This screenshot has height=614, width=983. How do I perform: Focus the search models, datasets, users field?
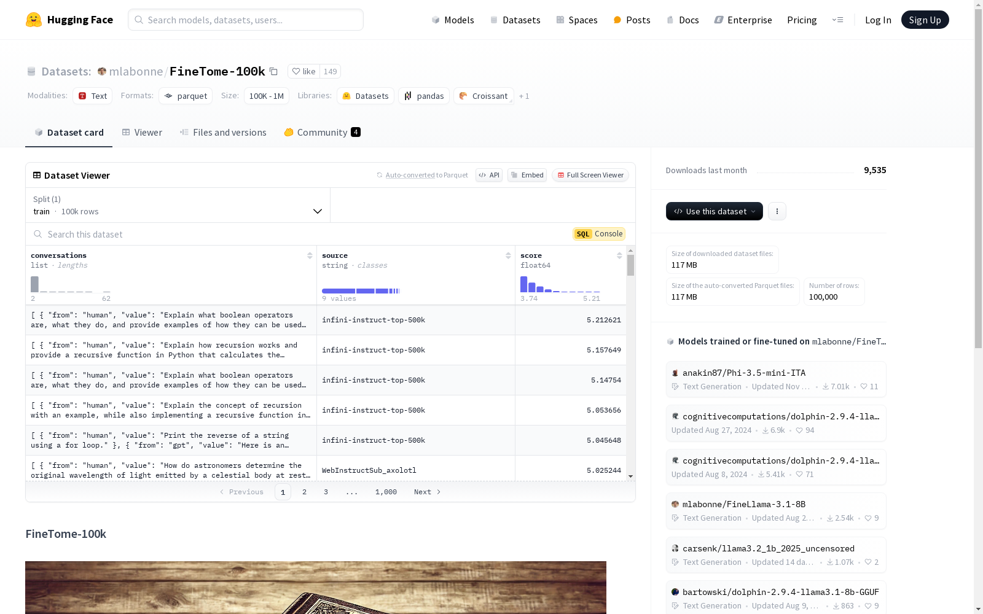(x=246, y=20)
